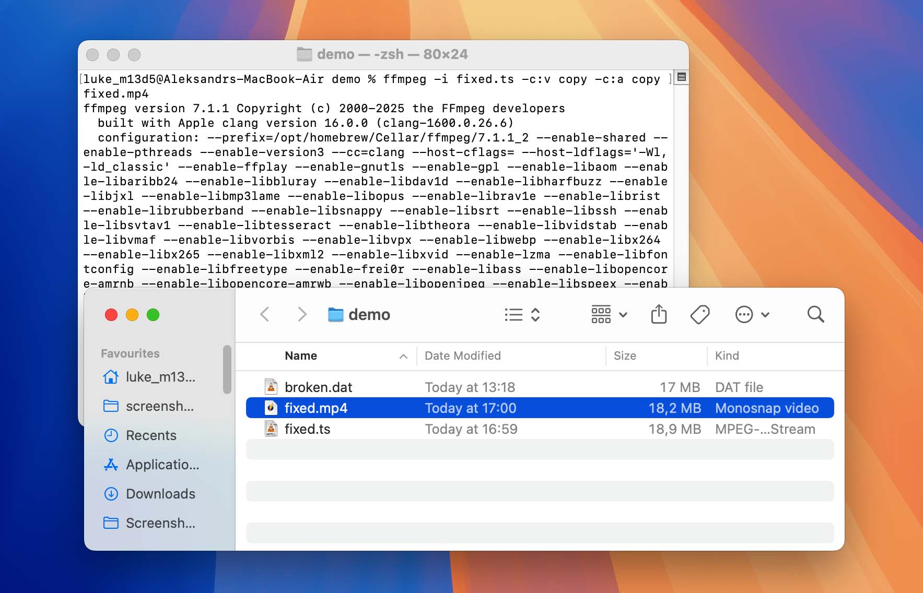Image resolution: width=923 pixels, height=593 pixels.
Task: Open Finder search
Action: 815,314
